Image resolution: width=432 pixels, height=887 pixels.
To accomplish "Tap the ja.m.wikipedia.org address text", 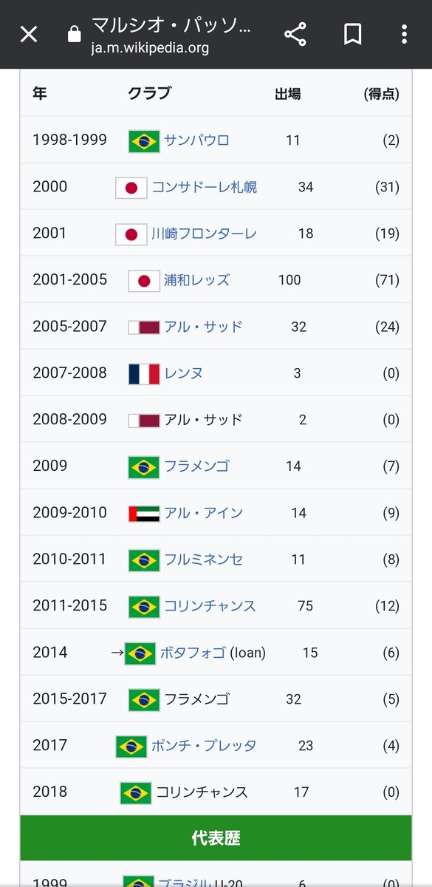I will (150, 48).
